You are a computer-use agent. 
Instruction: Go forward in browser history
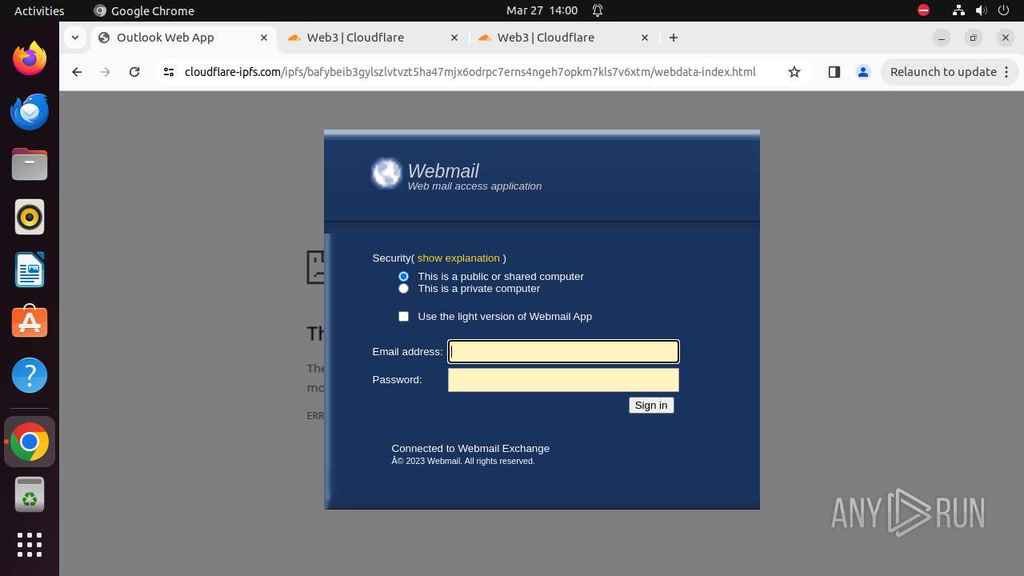(x=106, y=72)
